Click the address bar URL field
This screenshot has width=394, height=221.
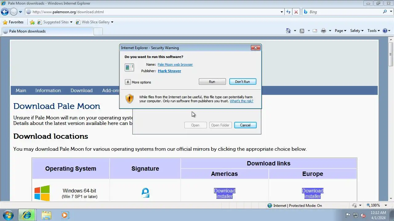click(x=152, y=12)
